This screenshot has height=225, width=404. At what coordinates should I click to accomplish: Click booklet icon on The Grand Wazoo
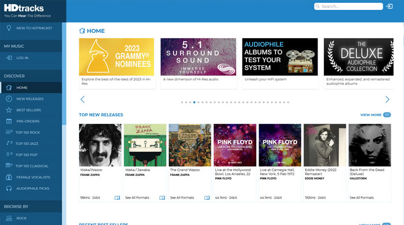pyautogui.click(x=207, y=198)
